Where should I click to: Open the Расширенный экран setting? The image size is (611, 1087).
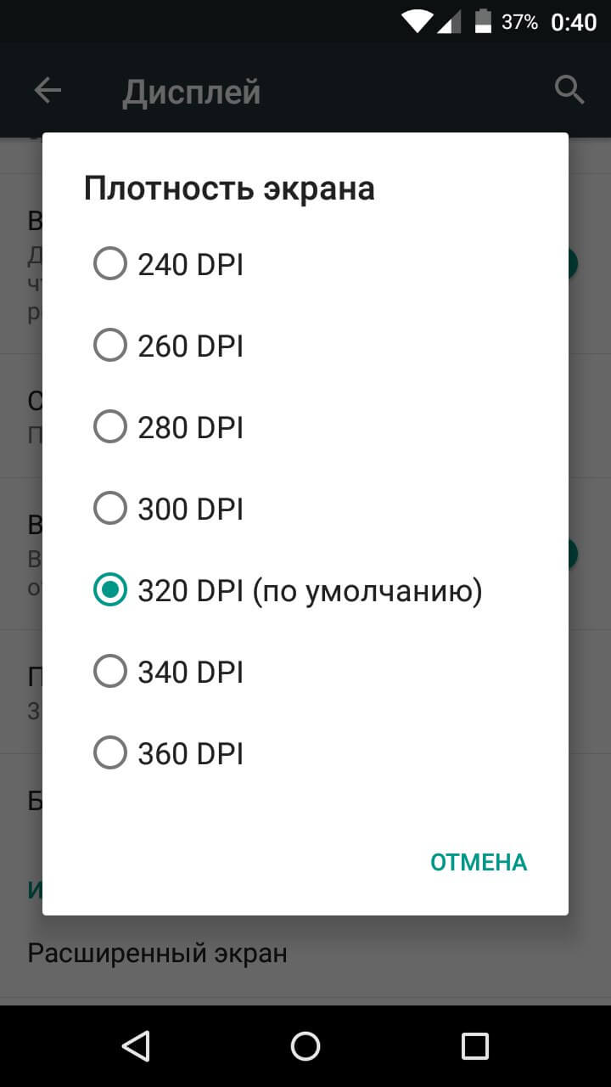coord(158,954)
